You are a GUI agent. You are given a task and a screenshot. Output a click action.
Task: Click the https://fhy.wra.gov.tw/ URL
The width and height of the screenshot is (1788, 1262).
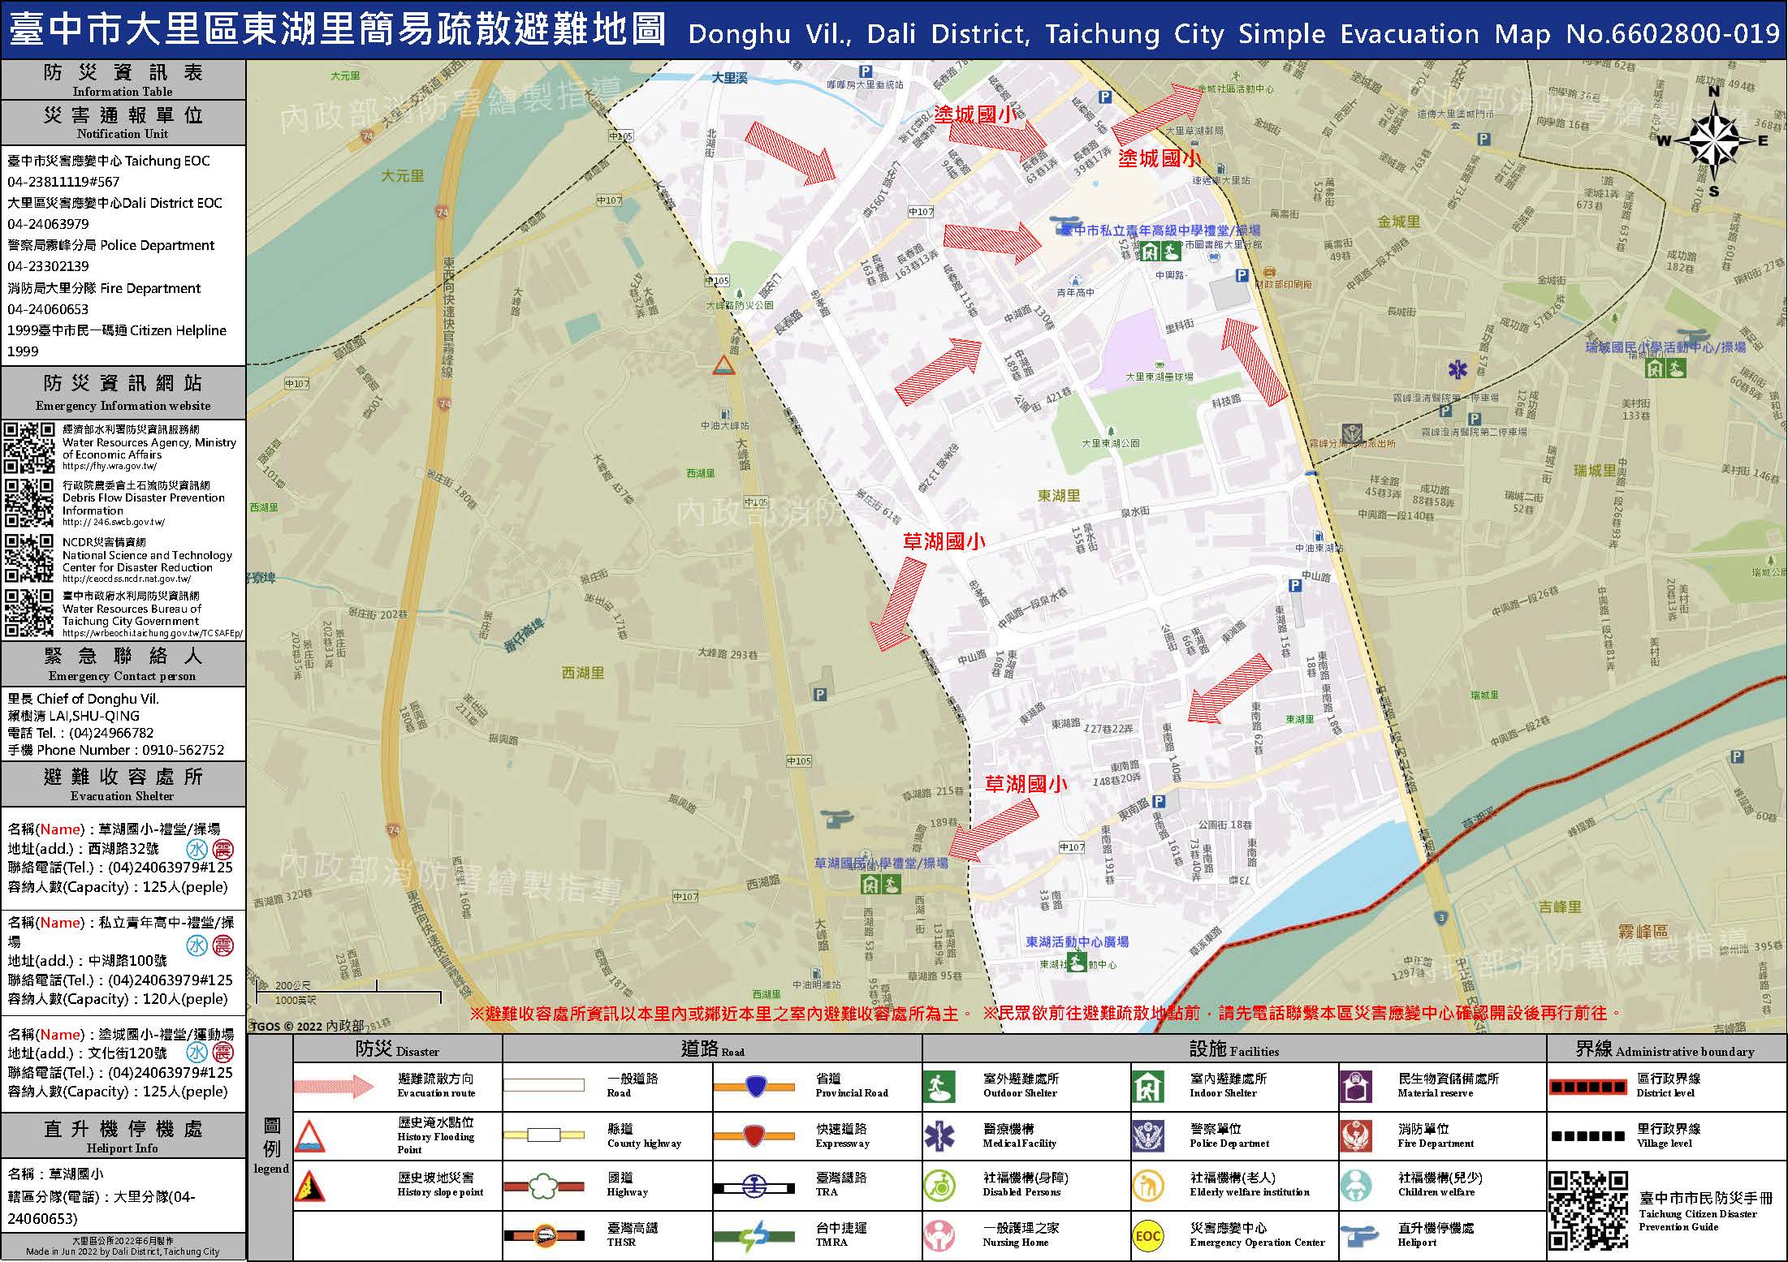(x=110, y=467)
